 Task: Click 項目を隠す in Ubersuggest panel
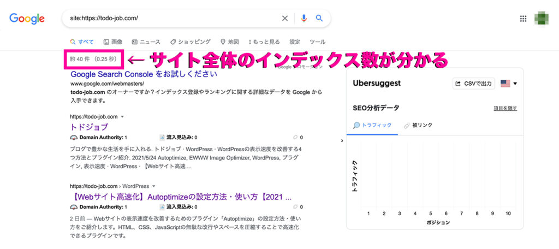click(505, 109)
